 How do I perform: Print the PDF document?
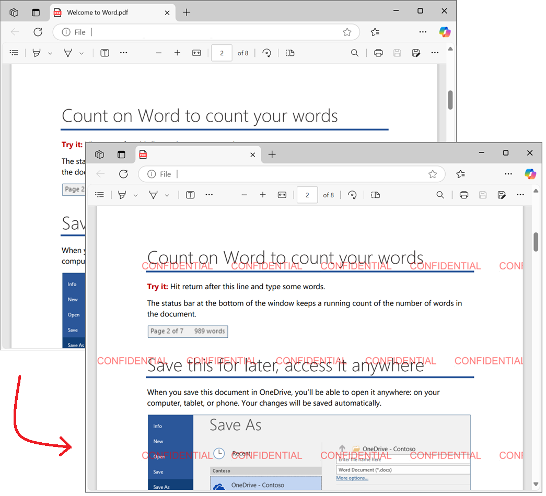pos(464,195)
